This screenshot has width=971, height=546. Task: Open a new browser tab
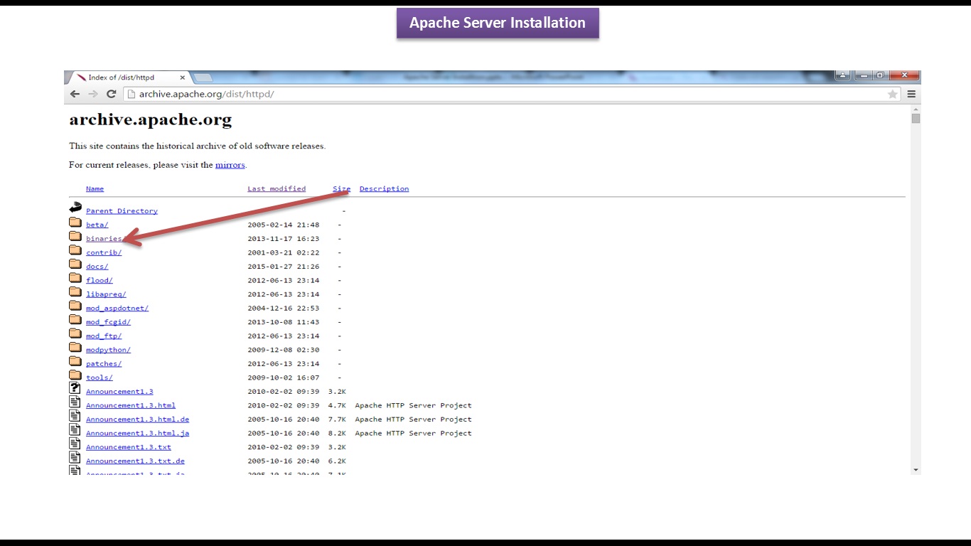point(203,77)
